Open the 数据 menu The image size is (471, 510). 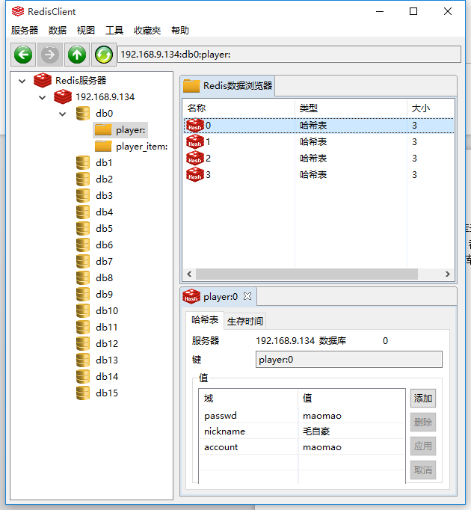tap(58, 30)
